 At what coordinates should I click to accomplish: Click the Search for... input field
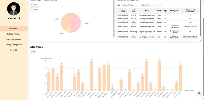pos(152,5)
